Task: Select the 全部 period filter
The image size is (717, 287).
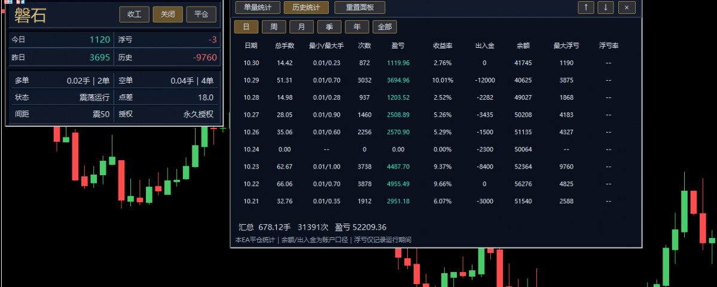Action: pyautogui.click(x=385, y=27)
